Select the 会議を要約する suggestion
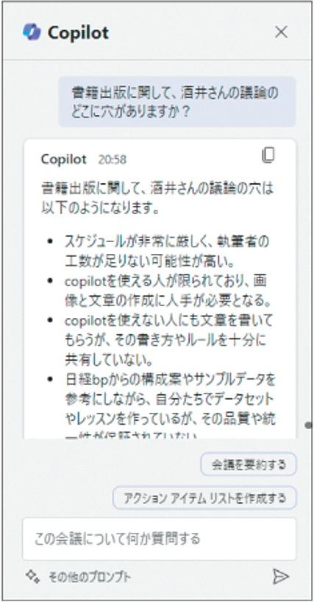 click(249, 464)
